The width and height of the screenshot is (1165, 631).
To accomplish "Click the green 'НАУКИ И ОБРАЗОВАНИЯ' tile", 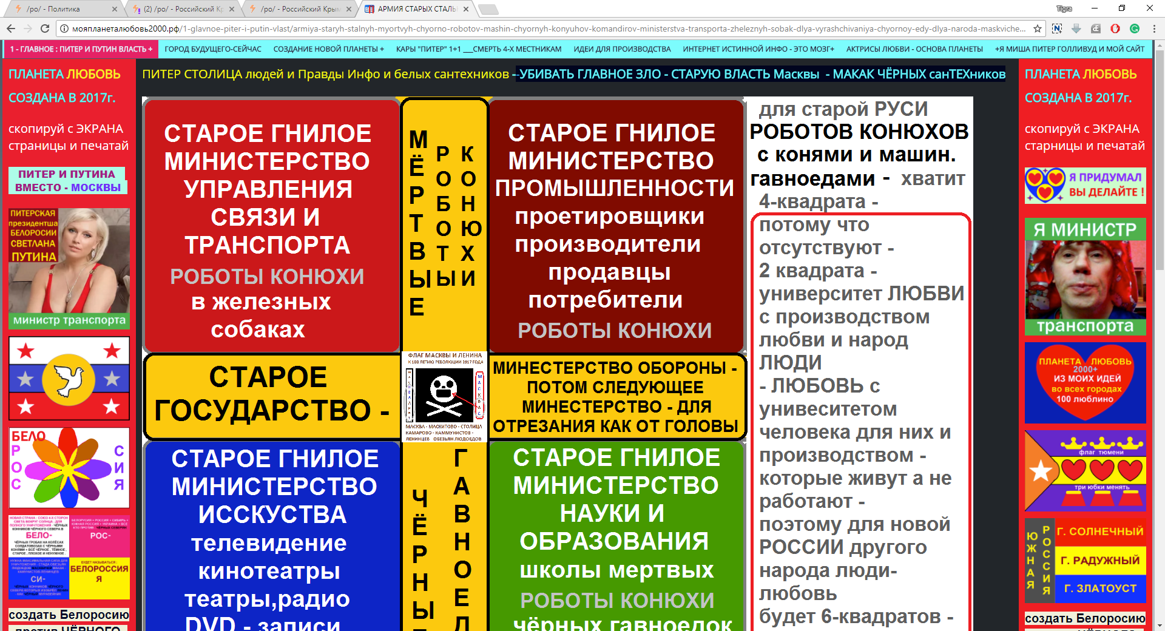I will coord(616,536).
